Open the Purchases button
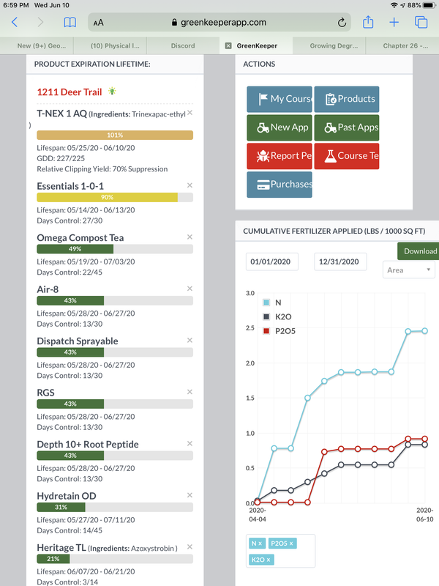Viewport: 439px width, 586px height. coord(279,185)
